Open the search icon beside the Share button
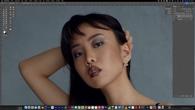 point(190,3)
